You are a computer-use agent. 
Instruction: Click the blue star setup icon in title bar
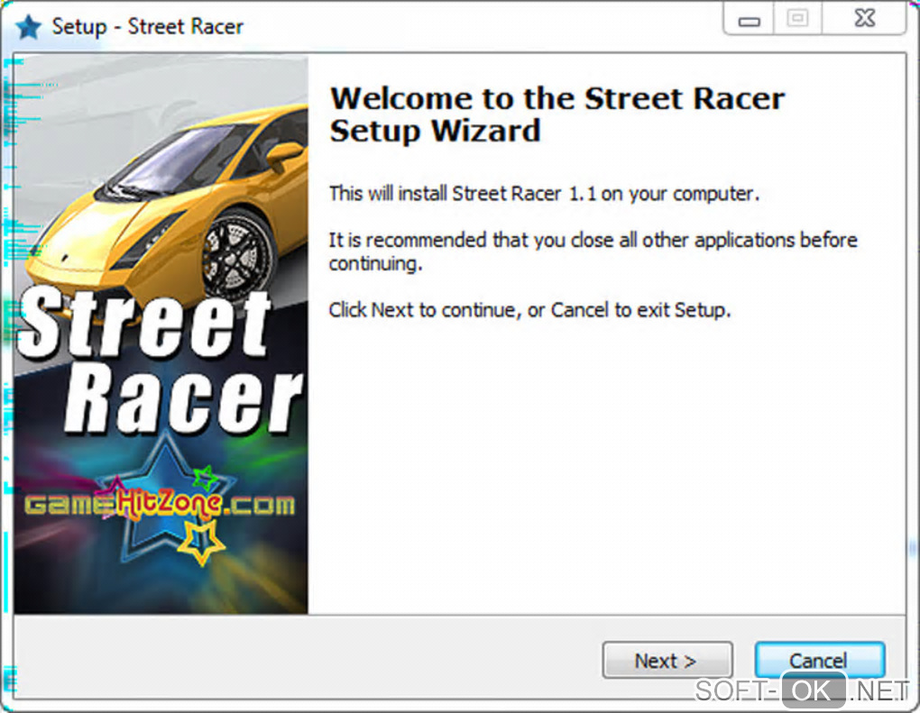[28, 27]
